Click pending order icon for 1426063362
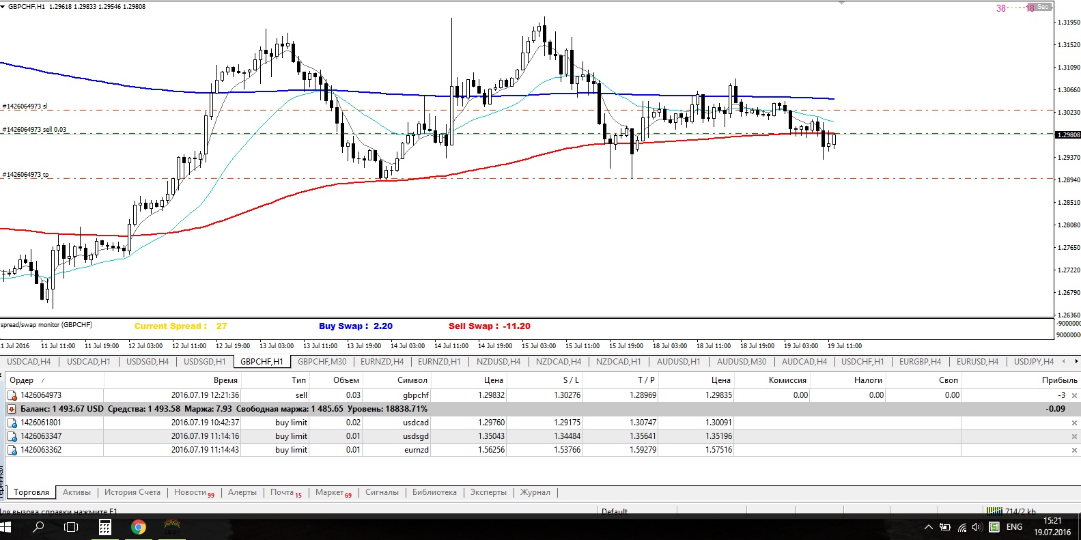 12,450
